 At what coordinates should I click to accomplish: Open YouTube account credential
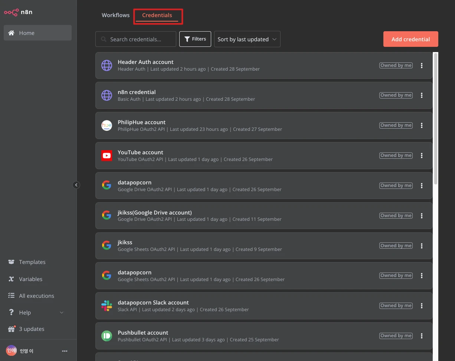tap(264, 156)
